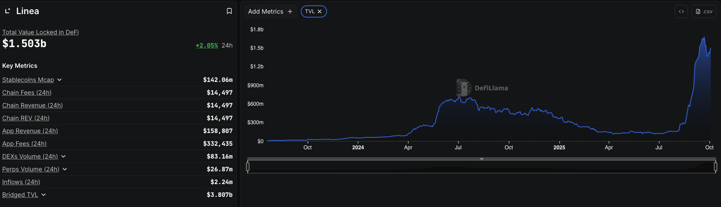Image resolution: width=721 pixels, height=207 pixels.
Task: Click the +2.05% 24h change value
Action: [207, 45]
